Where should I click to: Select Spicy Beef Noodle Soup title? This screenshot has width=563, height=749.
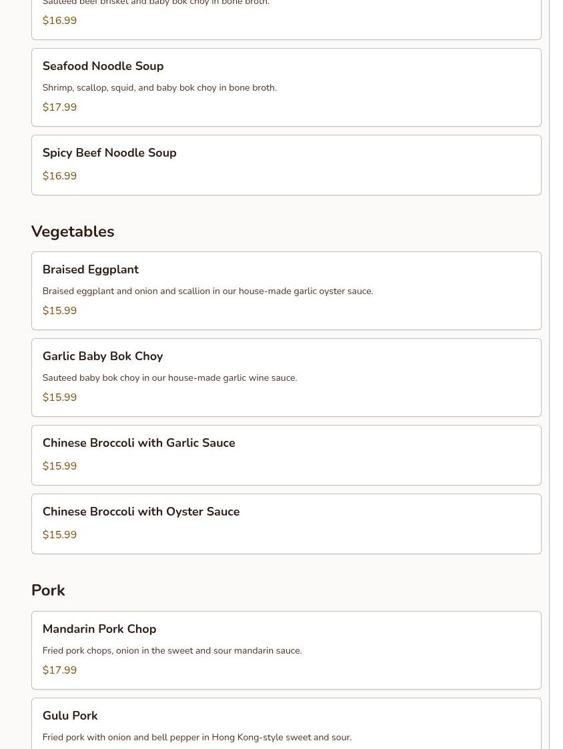tap(109, 153)
